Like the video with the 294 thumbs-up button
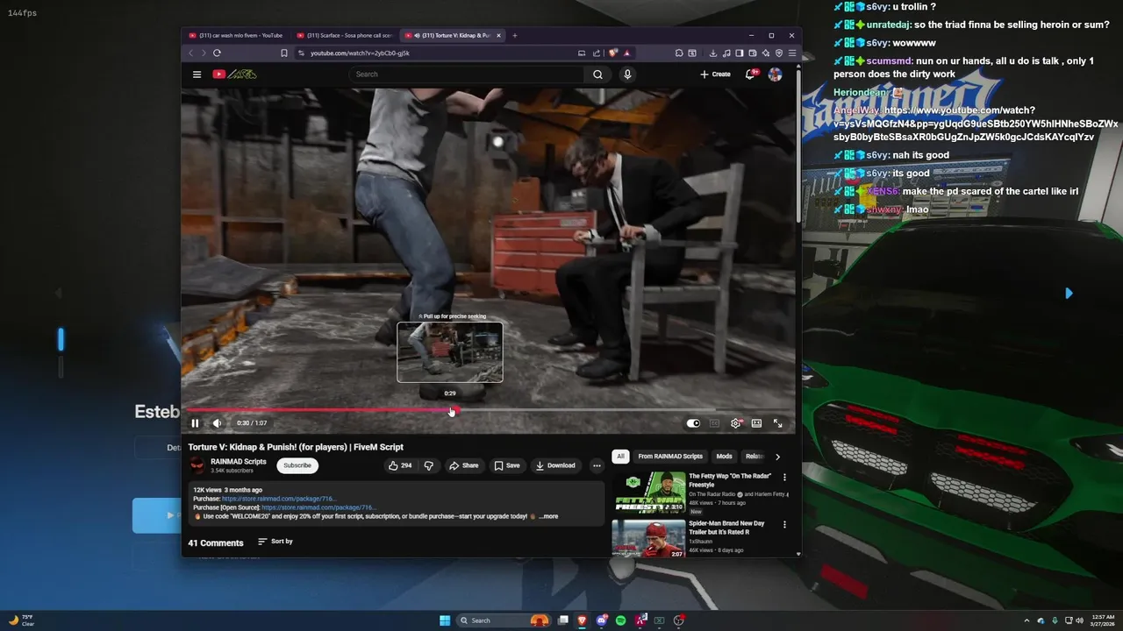The width and height of the screenshot is (1123, 631). [400, 465]
